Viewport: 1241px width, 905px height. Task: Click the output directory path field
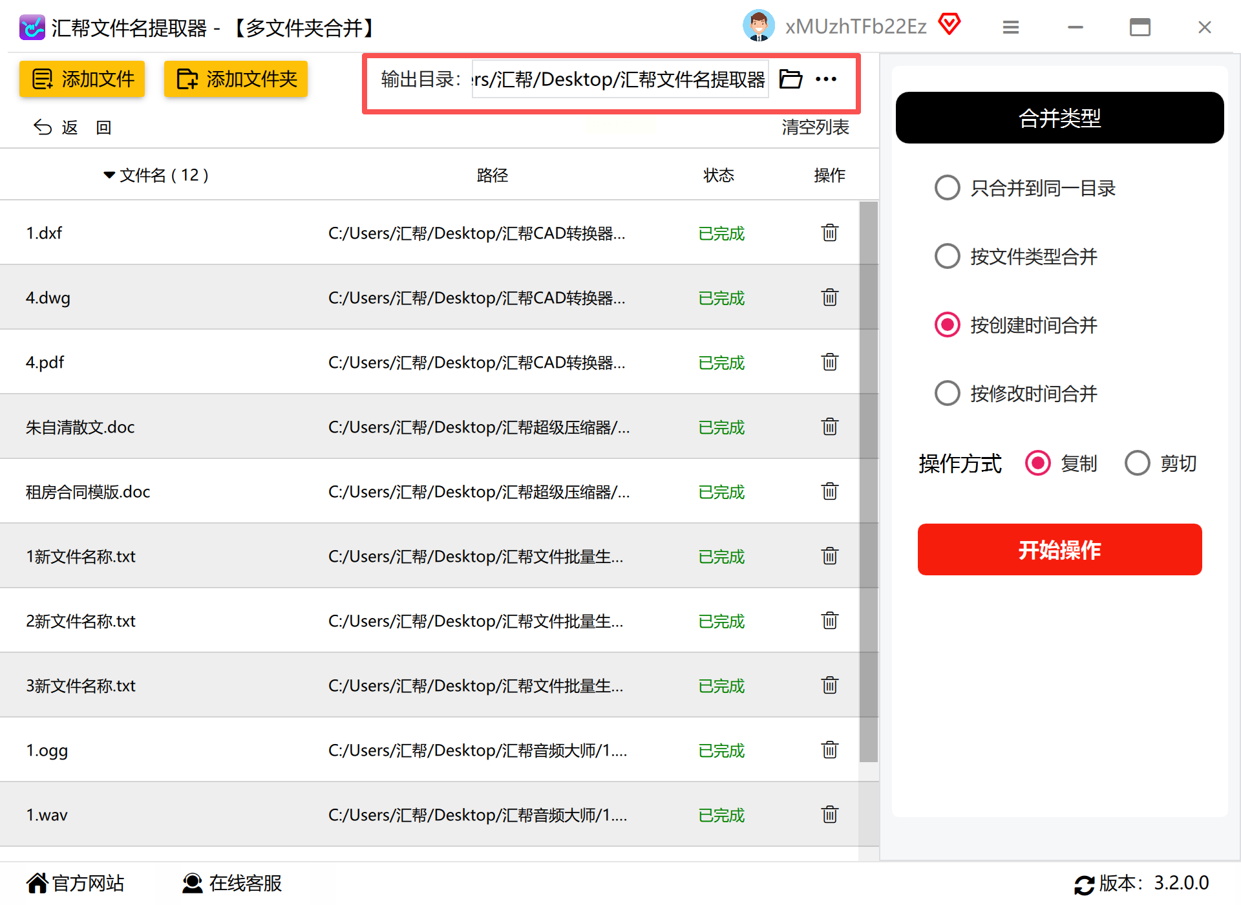point(619,79)
